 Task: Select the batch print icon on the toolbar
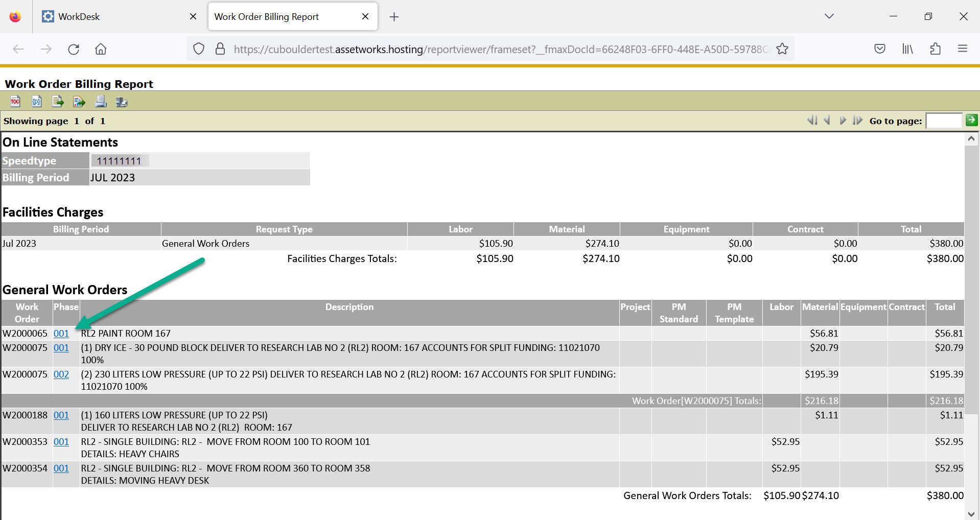pyautogui.click(x=122, y=102)
